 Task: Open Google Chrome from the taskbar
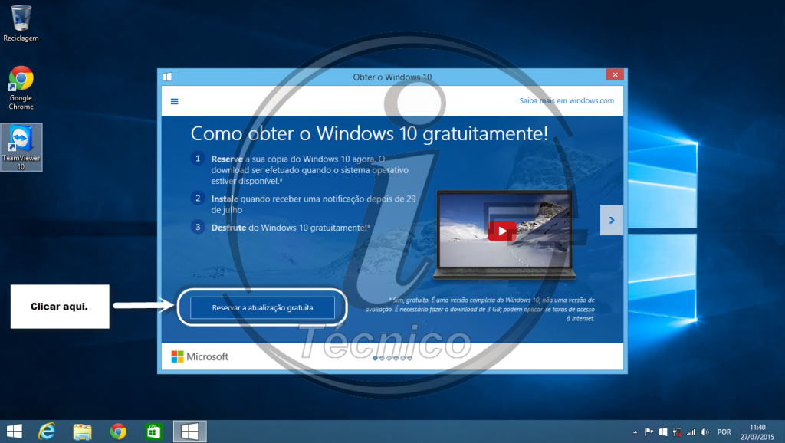[x=117, y=431]
